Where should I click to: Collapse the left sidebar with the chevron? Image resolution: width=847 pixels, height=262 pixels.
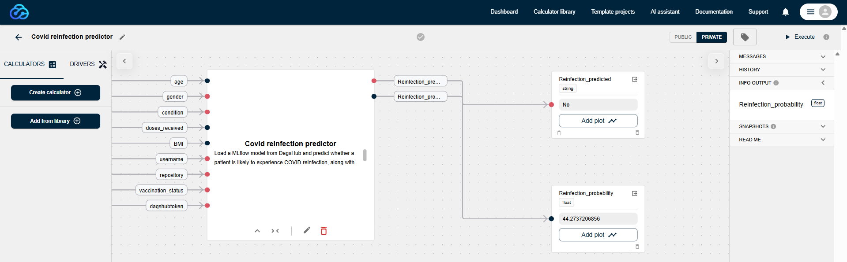coord(124,61)
